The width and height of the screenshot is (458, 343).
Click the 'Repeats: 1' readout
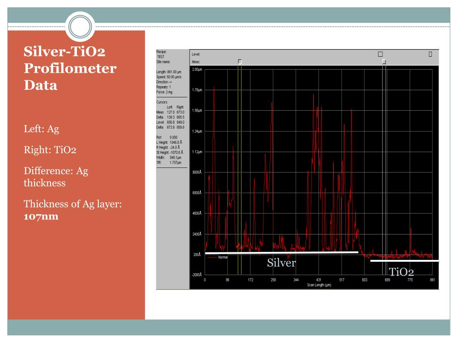coord(164,87)
